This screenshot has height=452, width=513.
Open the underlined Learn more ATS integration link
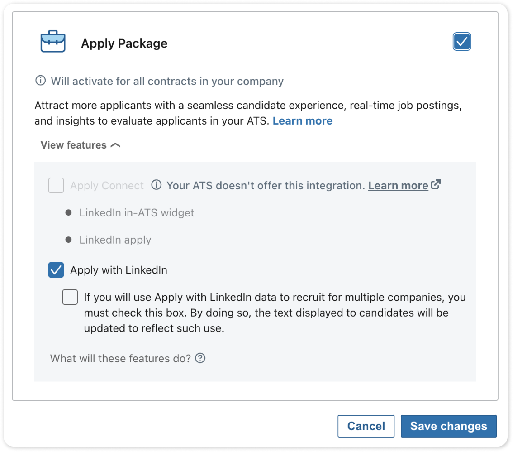(398, 186)
